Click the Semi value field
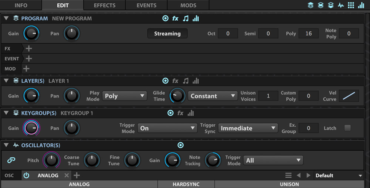Image resolution: width=370 pixels, height=188 pixels. 268,34
